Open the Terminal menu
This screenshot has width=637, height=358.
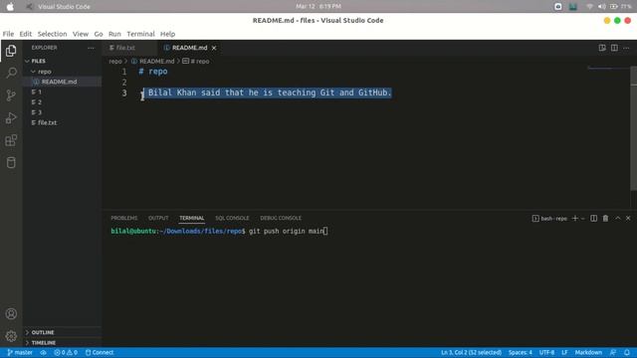click(140, 34)
